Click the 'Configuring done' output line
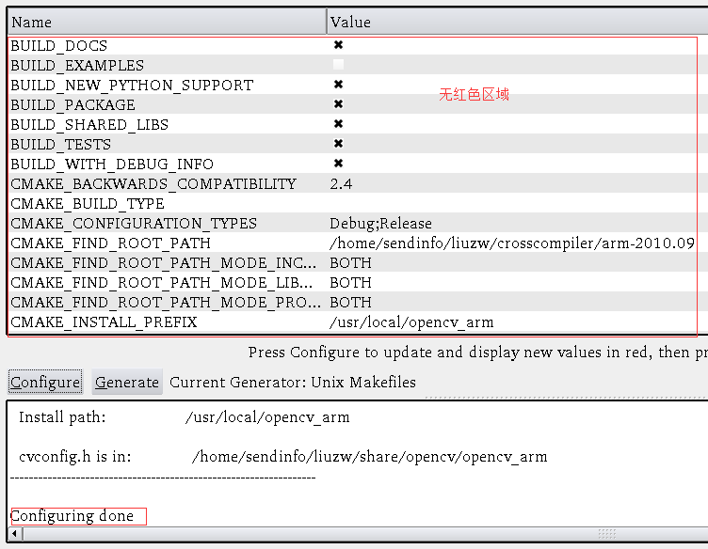Image resolution: width=708 pixels, height=549 pixels. 72,516
